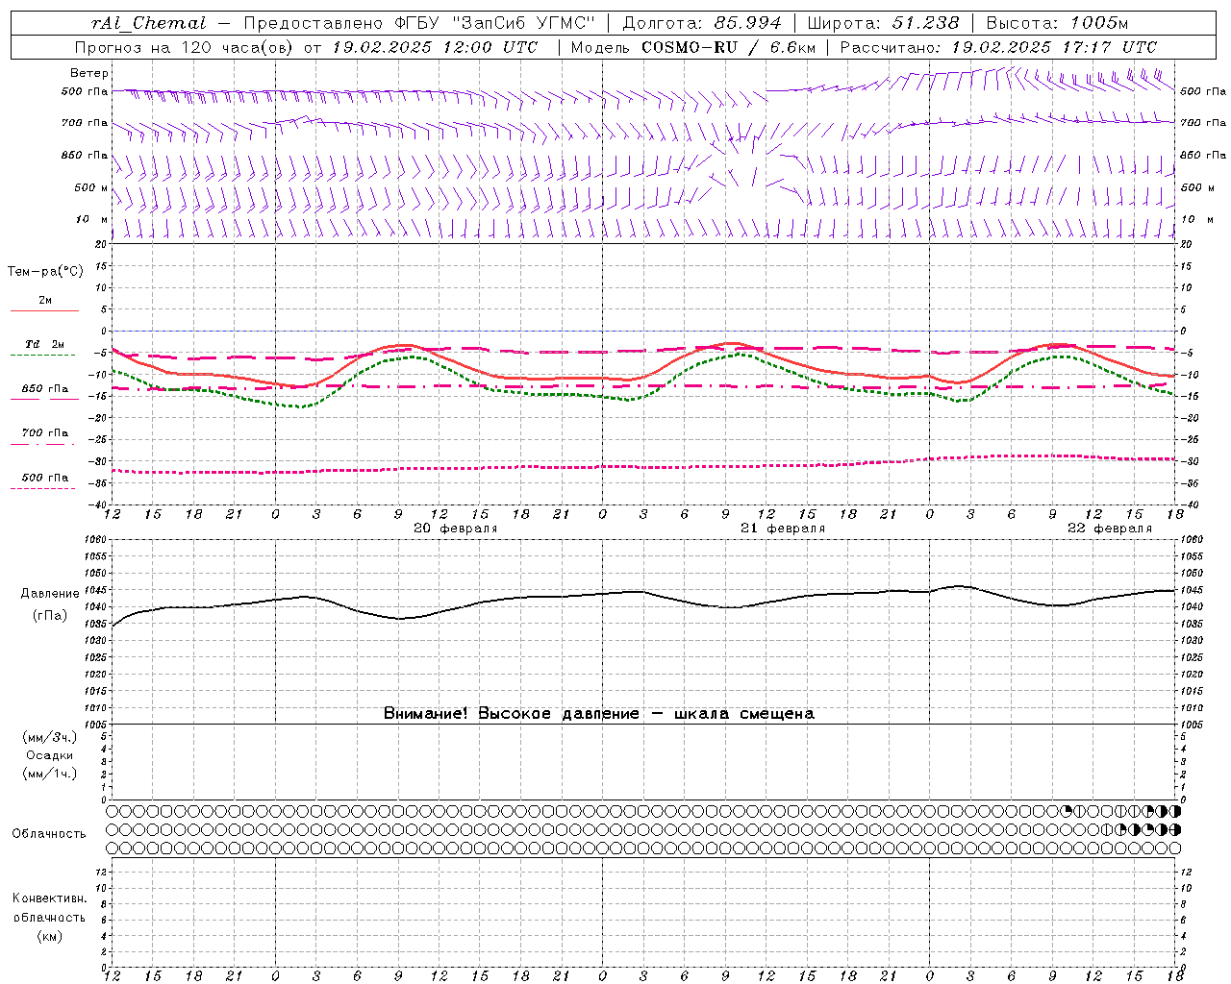
Task: Click the Давление panel label
Action: coord(50,594)
